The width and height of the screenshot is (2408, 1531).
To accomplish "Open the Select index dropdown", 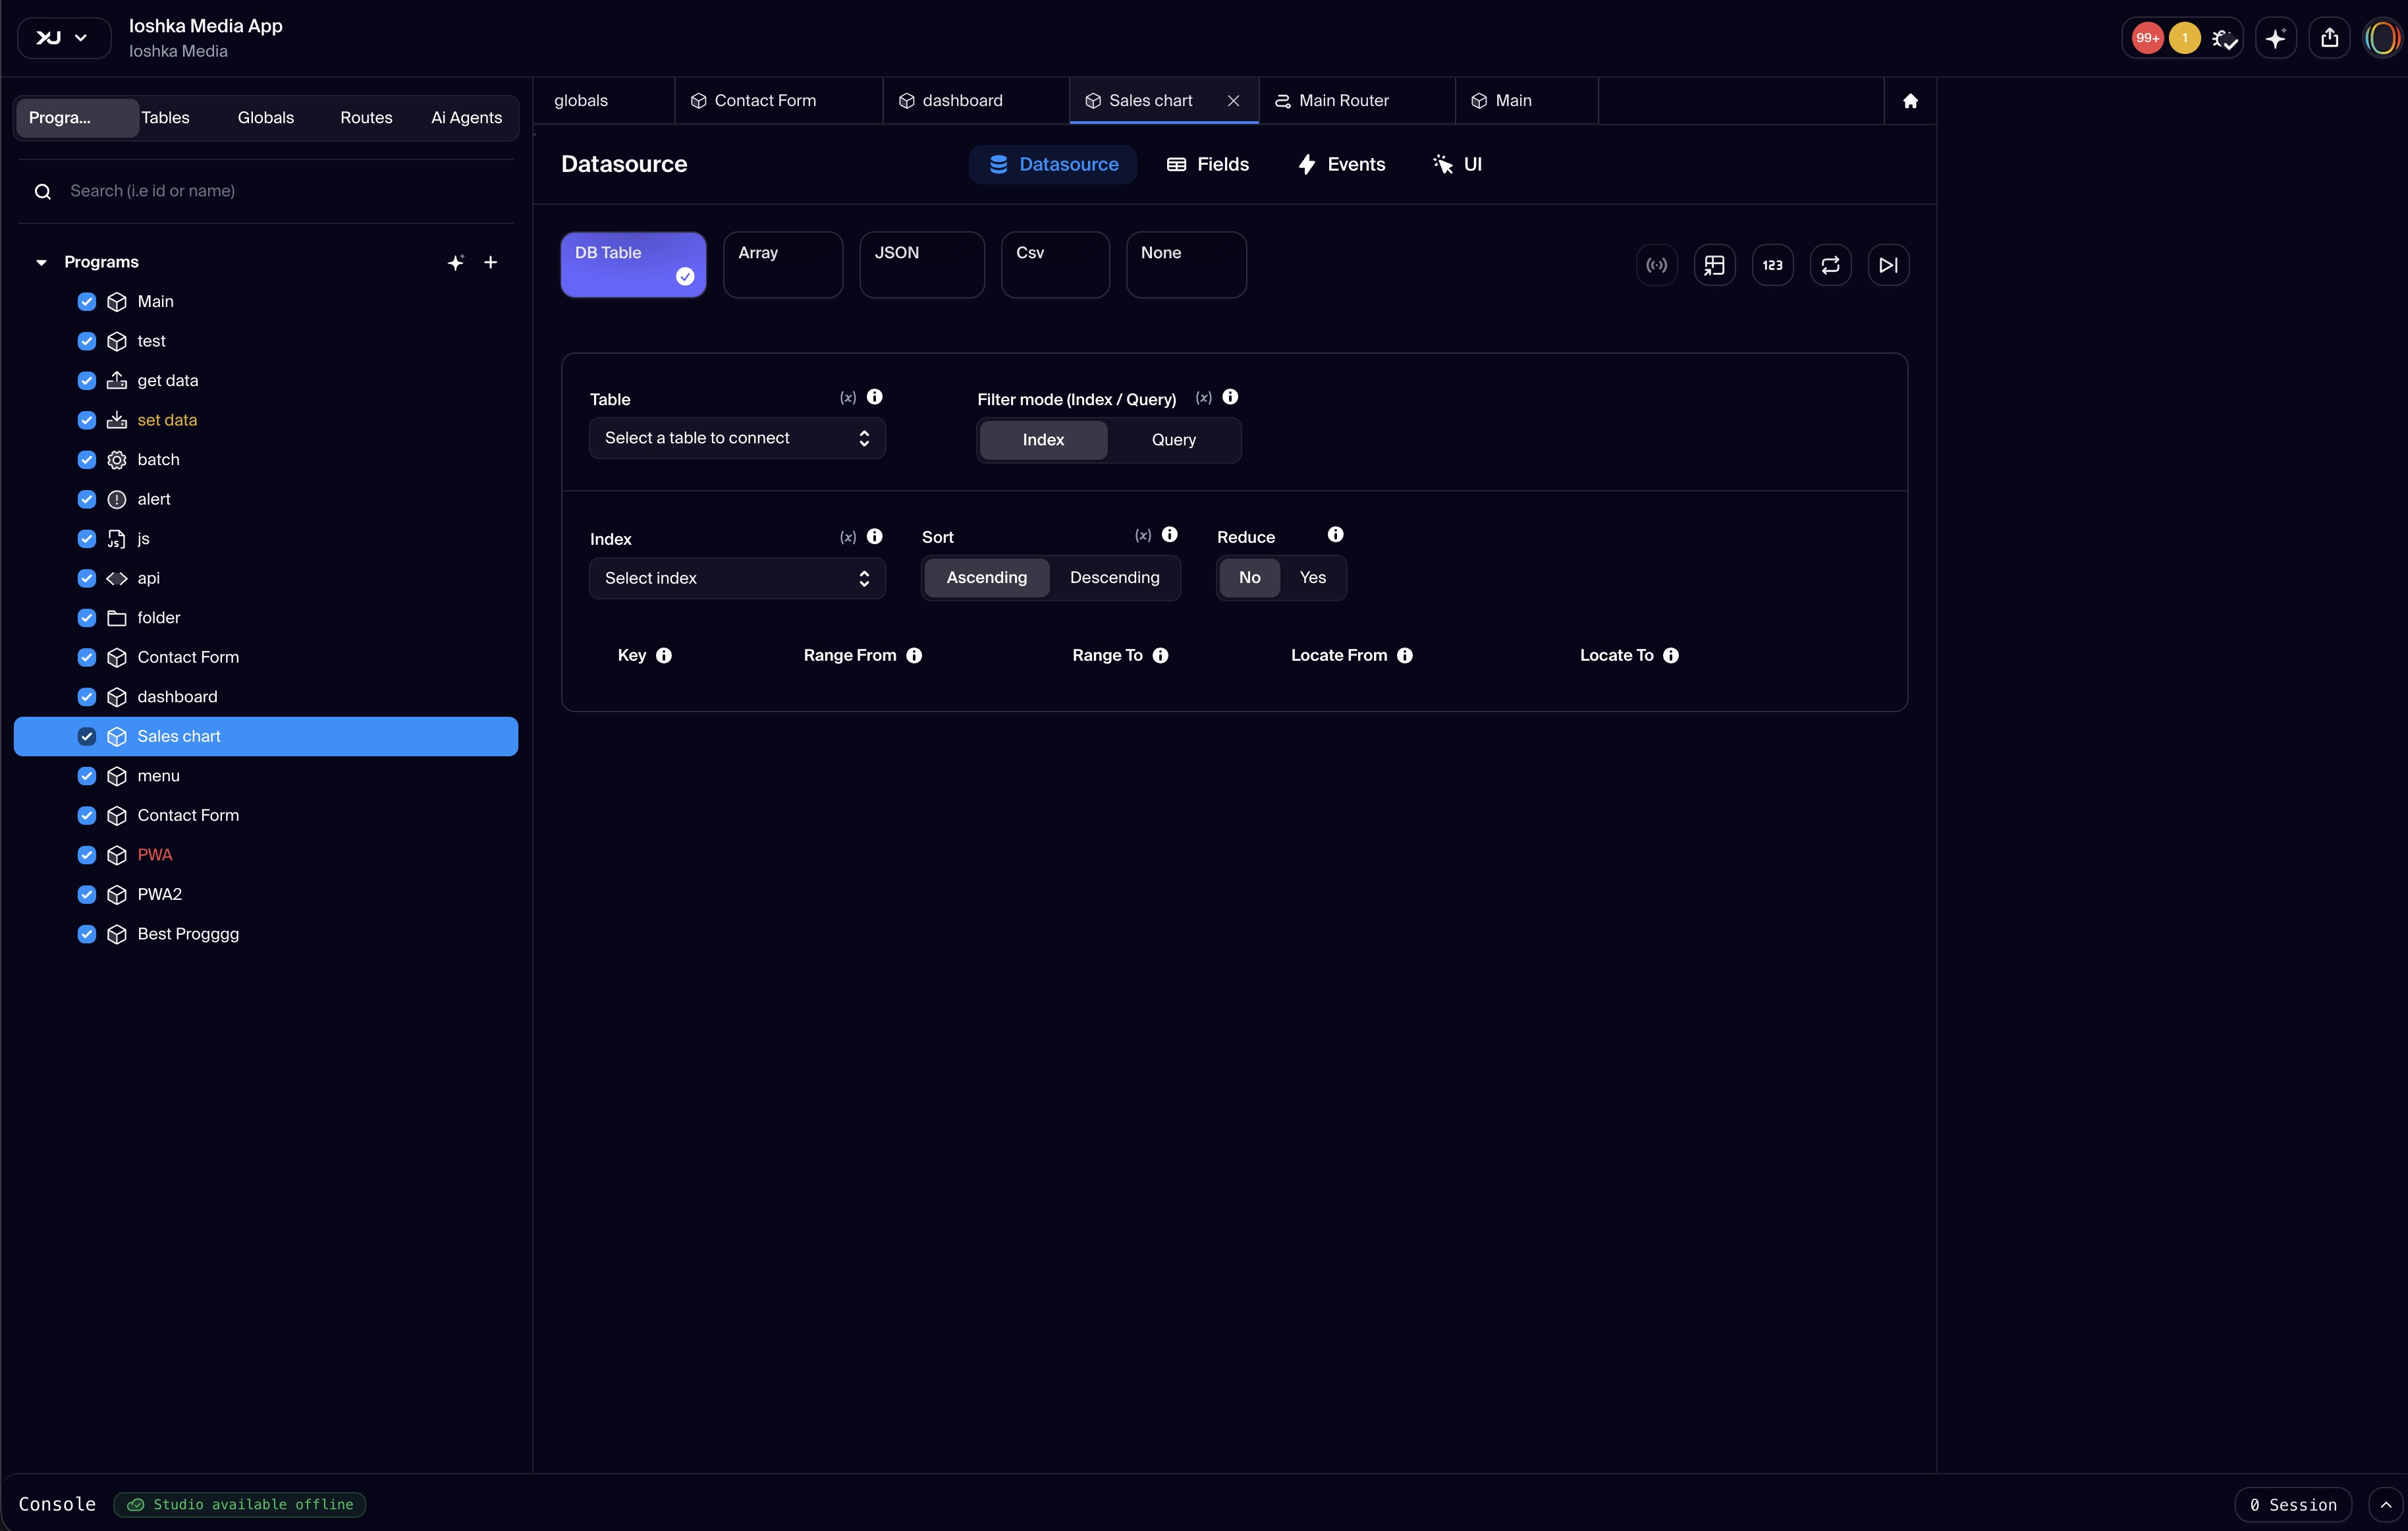I will [x=737, y=578].
